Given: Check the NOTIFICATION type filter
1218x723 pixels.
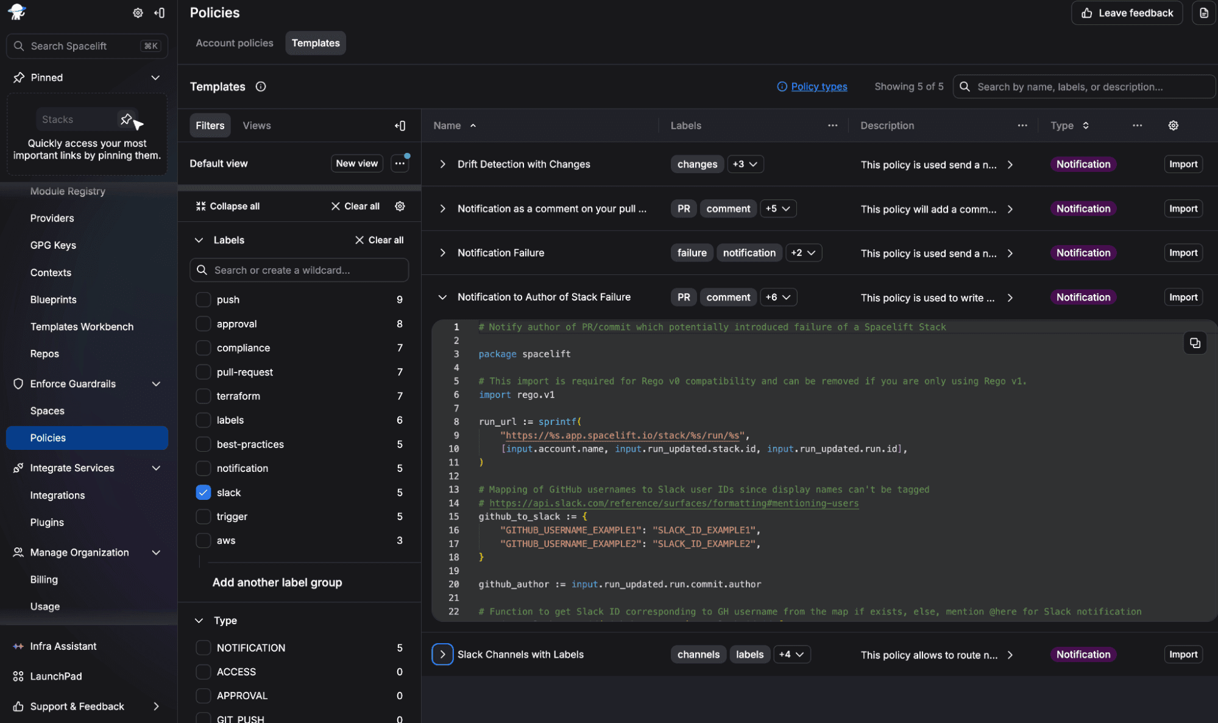Looking at the screenshot, I should tap(203, 647).
